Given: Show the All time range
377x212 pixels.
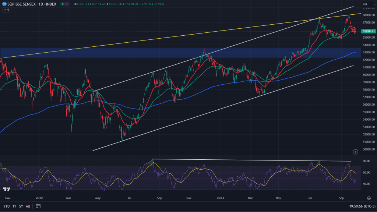Looking at the screenshot, I should [28, 206].
